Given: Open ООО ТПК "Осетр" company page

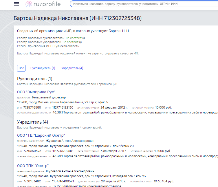Looking at the screenshot, I should coord(33,166).
